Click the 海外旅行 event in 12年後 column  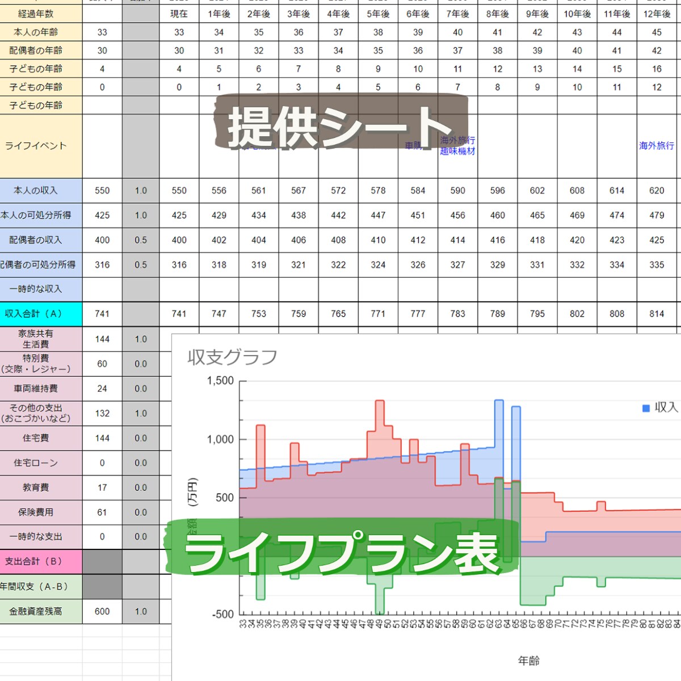click(x=657, y=146)
